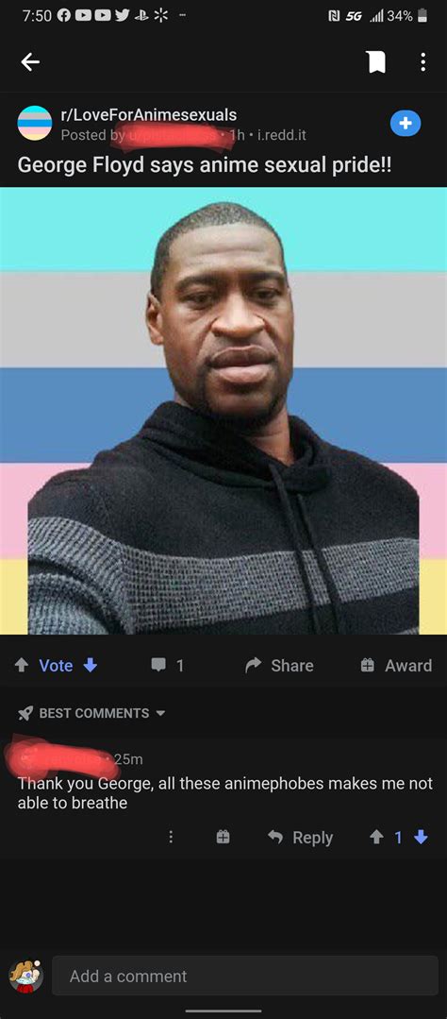Tap your profile avatar near comment box
This screenshot has height=1019, width=447.
[26, 975]
